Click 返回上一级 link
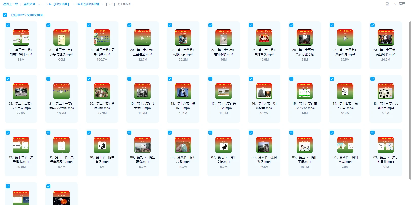 pyautogui.click(x=10, y=4)
